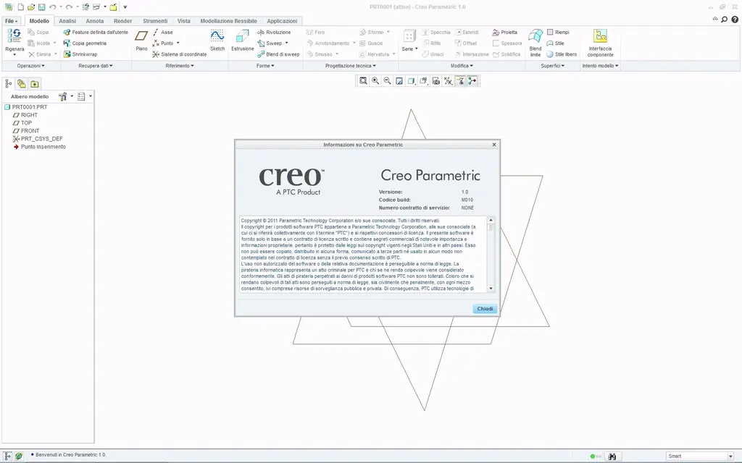Toggle annotation display in graphics toolbar
Screen dimensions: 742x463
460,81
